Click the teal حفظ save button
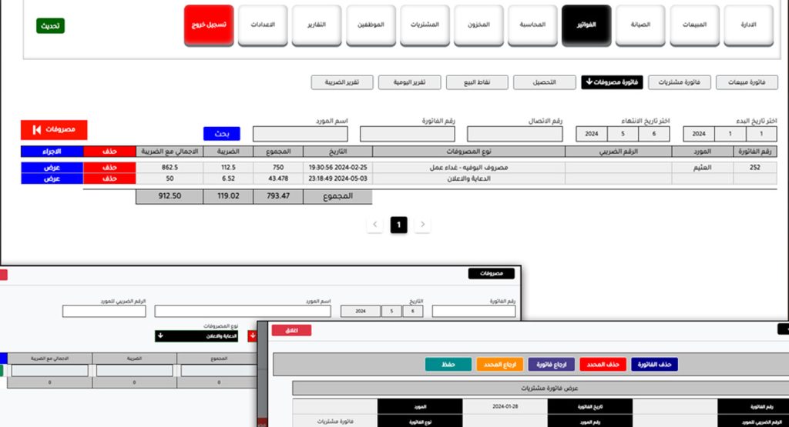This screenshot has width=789, height=427. 448,365
